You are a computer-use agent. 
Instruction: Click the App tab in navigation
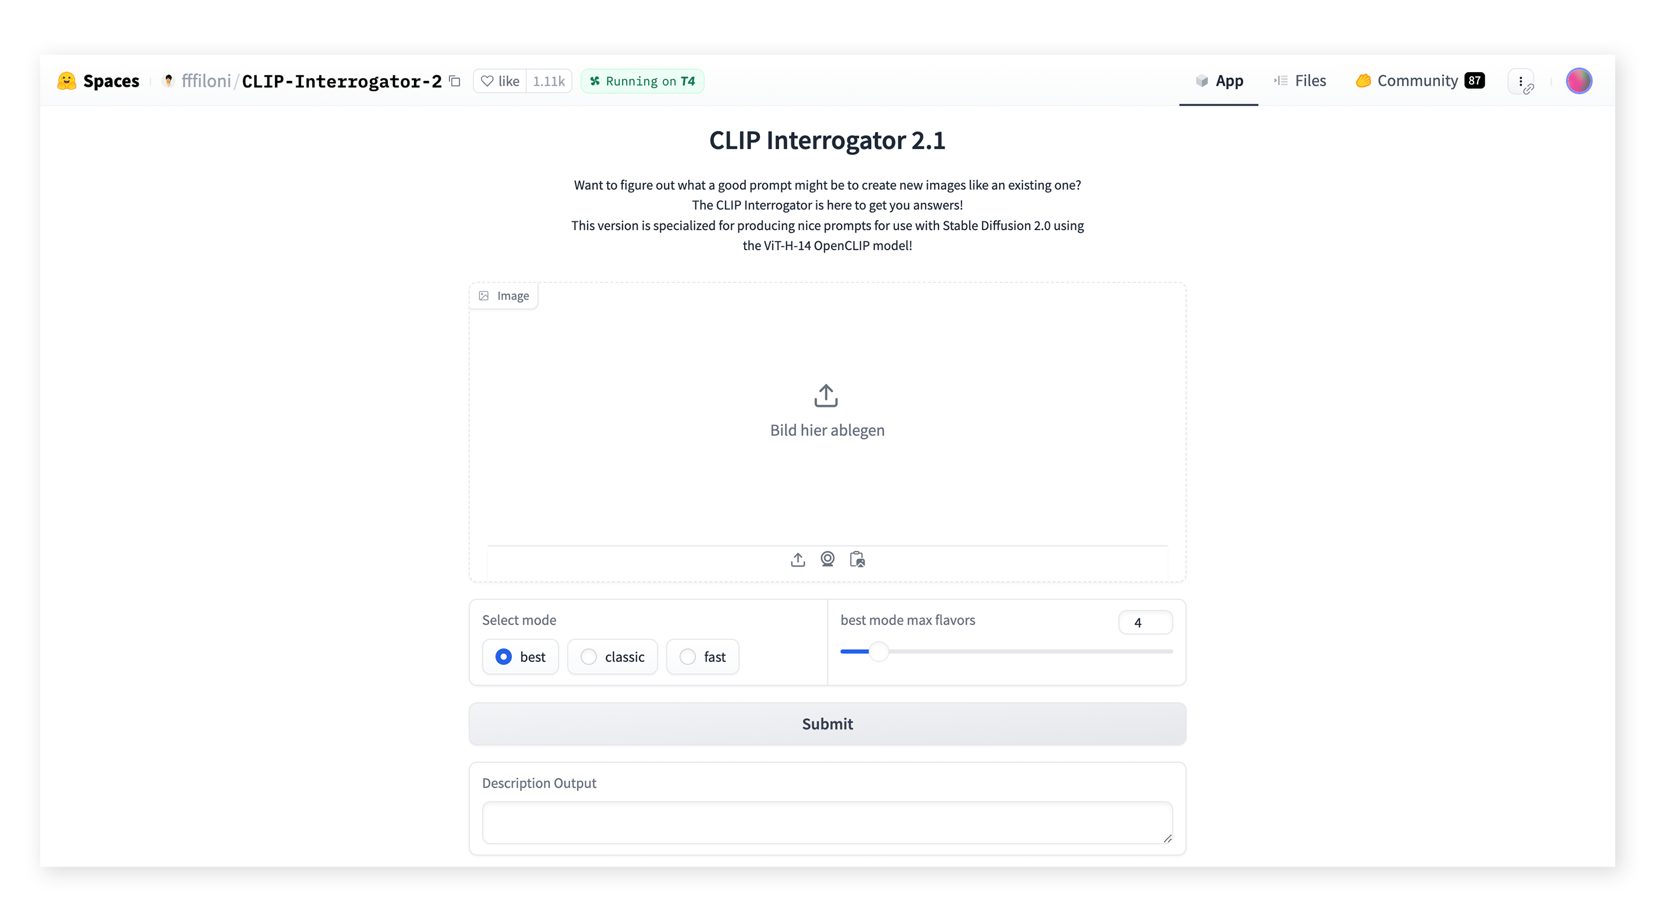pyautogui.click(x=1218, y=80)
